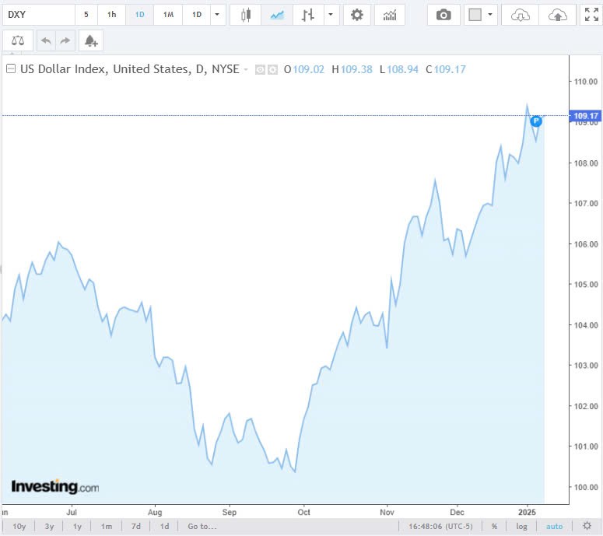This screenshot has height=536, width=603.
Task: Set range to 1m
Action: click(x=107, y=526)
